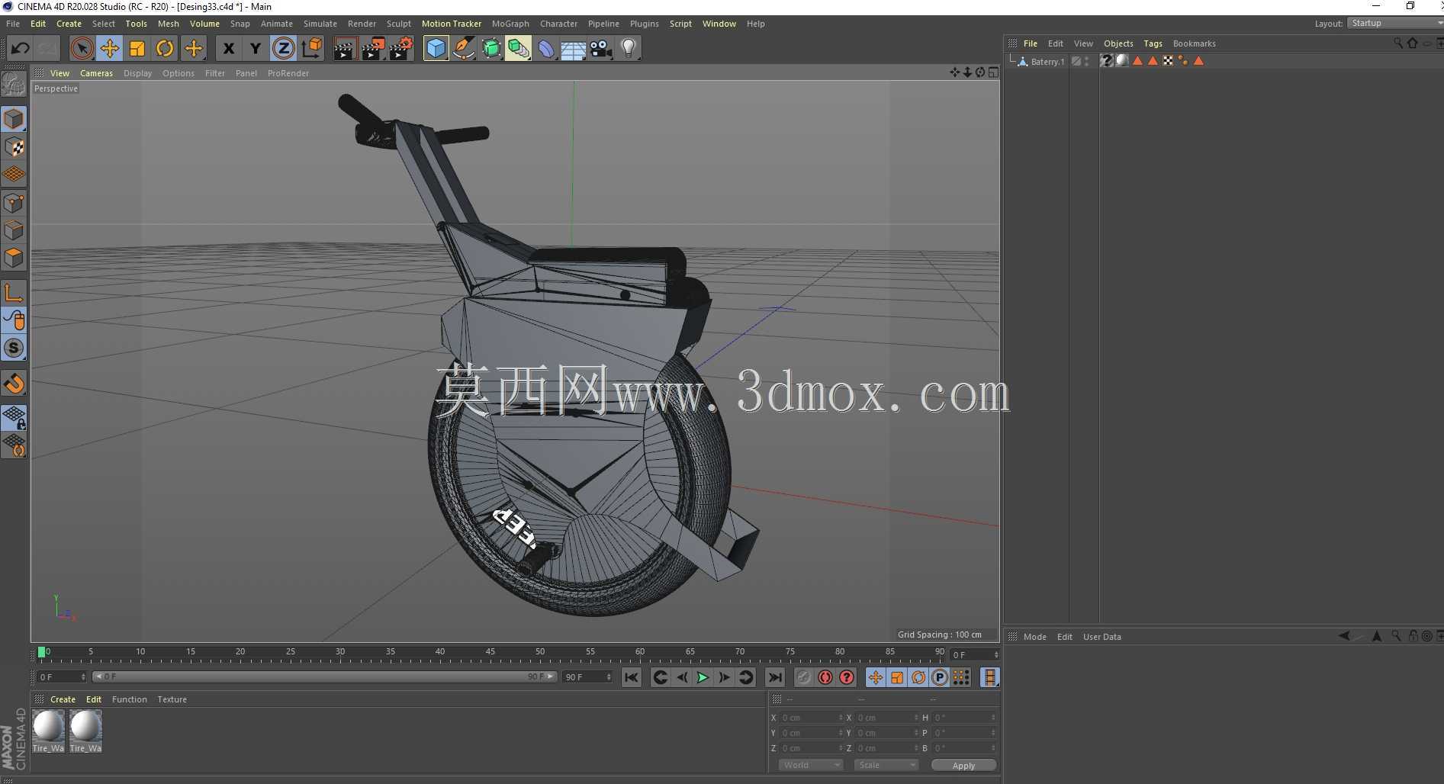This screenshot has height=784, width=1444.
Task: Open the Bend deformer icon
Action: click(546, 49)
